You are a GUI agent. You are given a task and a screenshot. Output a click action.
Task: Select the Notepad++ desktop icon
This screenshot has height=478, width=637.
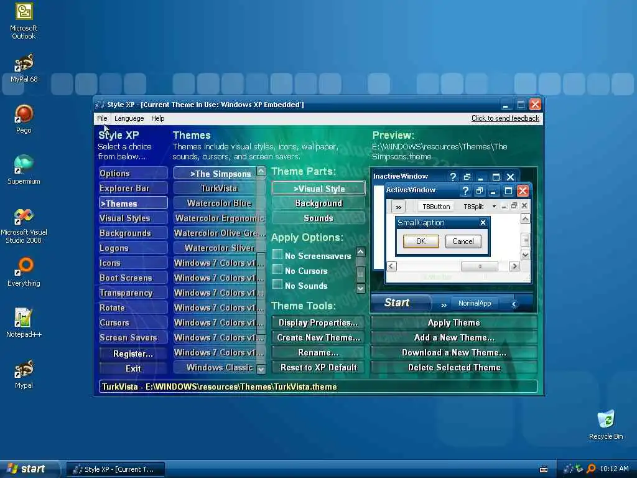24,323
